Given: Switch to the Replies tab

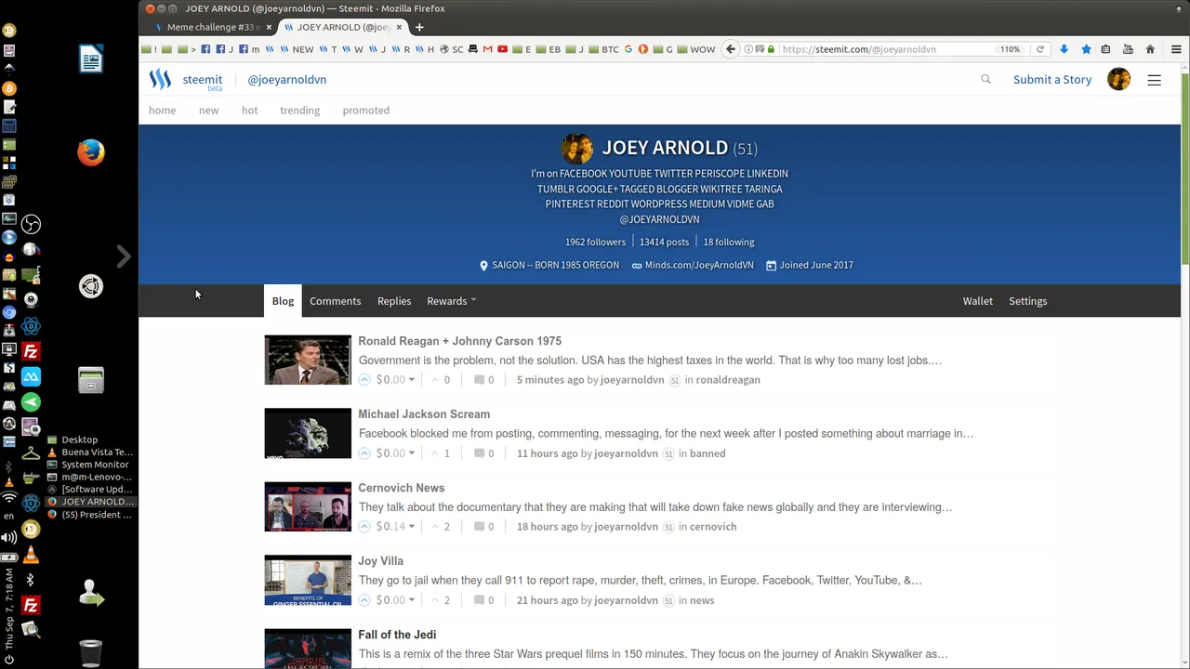Looking at the screenshot, I should [x=394, y=301].
